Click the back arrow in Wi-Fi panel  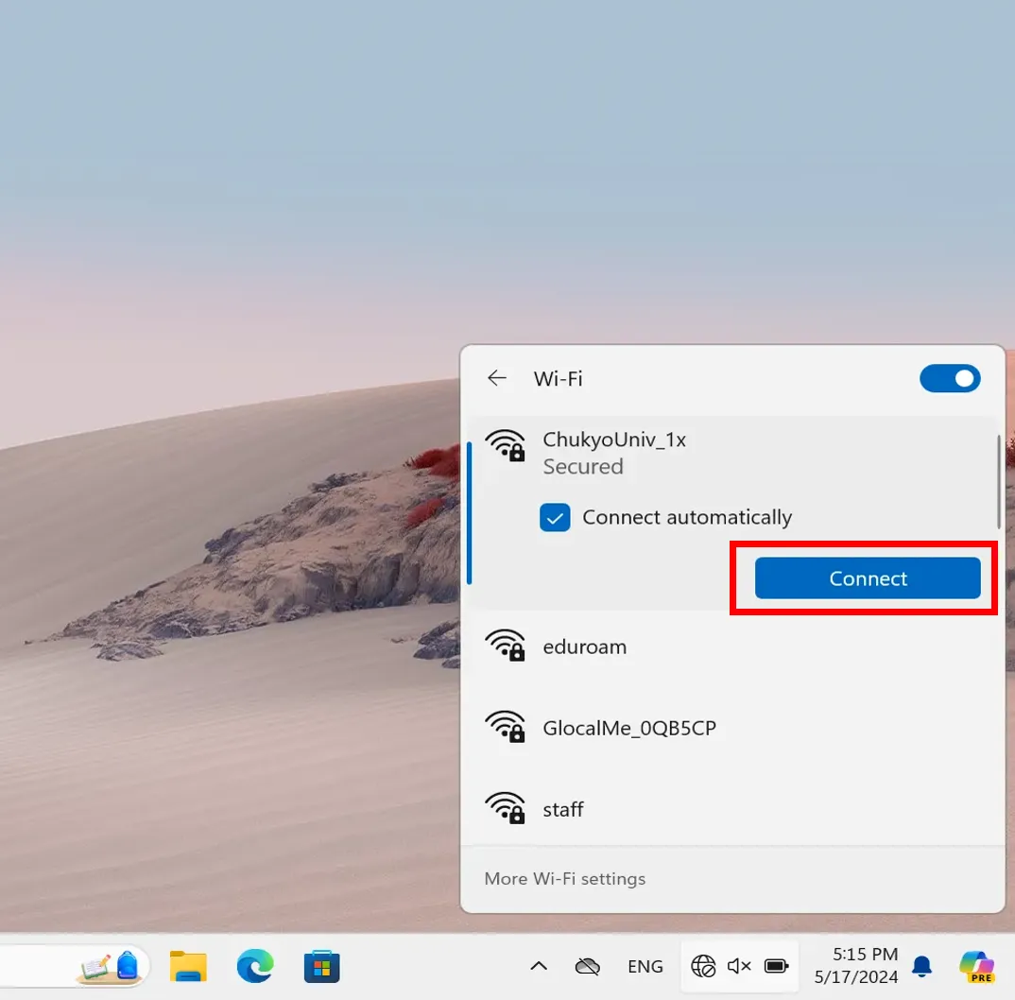[497, 379]
